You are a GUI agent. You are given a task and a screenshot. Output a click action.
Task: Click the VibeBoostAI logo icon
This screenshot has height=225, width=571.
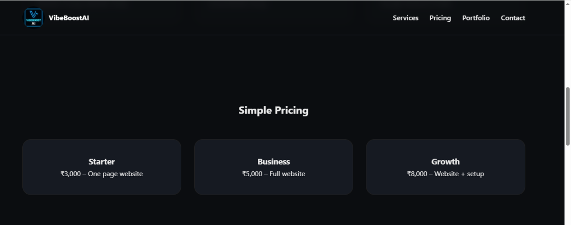click(x=33, y=18)
